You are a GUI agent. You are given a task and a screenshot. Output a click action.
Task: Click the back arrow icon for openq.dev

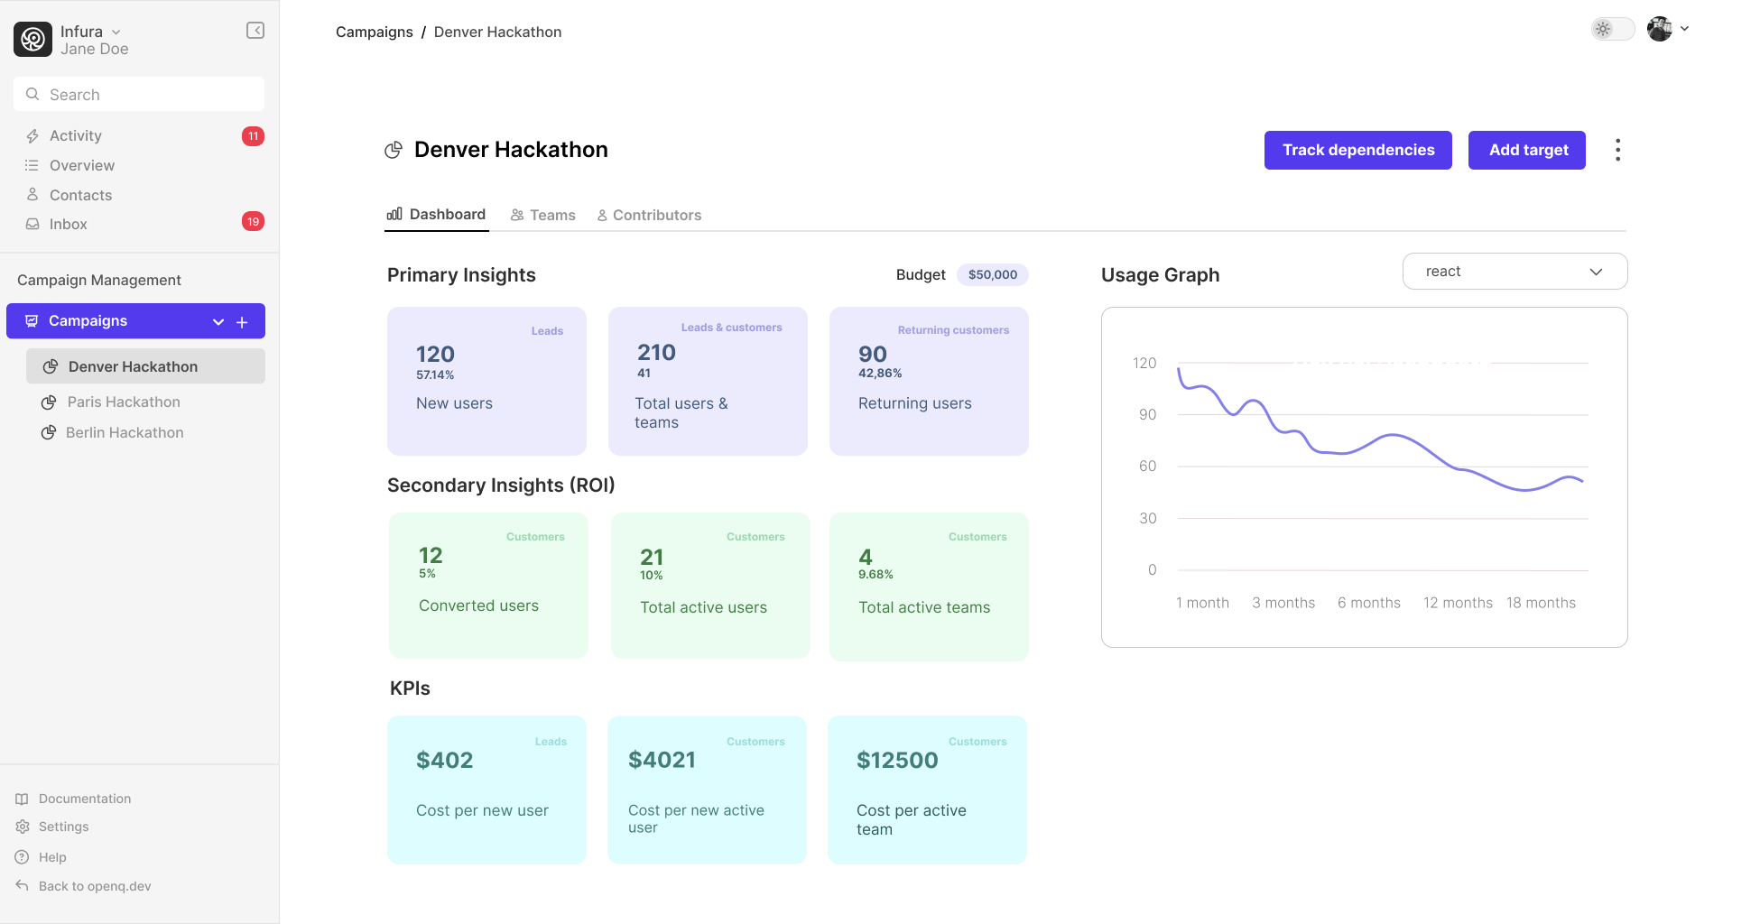coord(23,885)
